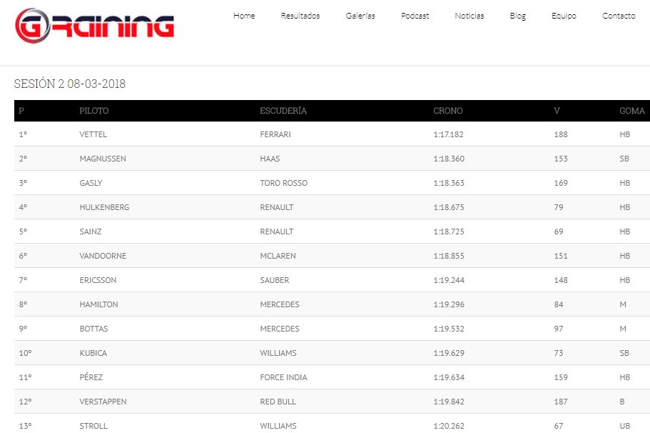Select the BOTTAS driver cell
This screenshot has height=433, width=650.
click(93, 329)
